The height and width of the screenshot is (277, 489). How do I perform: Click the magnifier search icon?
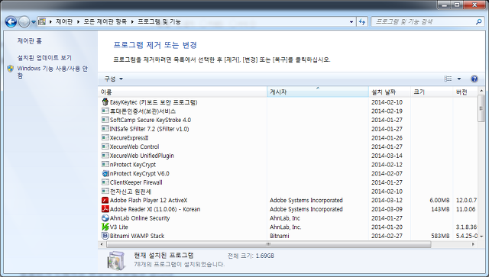[479, 22]
